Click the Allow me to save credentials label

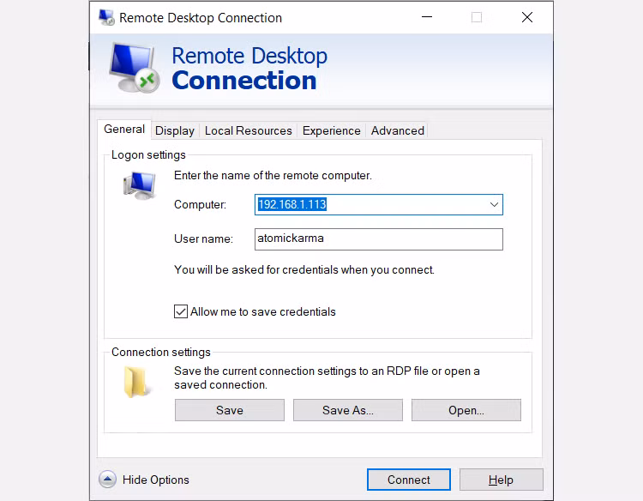[263, 312]
